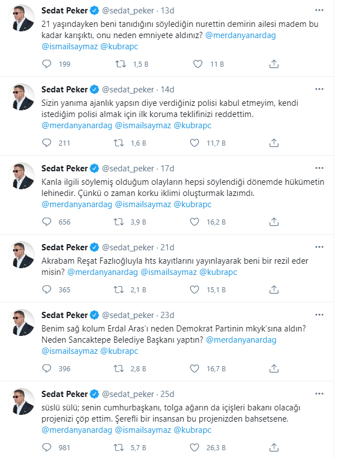
Task: Open @merdanyanardag mention in the 17d tweet
Action: [77, 204]
